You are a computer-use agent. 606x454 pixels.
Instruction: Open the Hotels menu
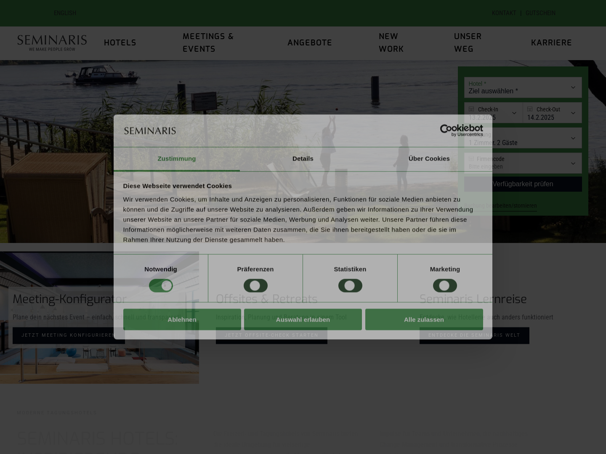tap(120, 43)
